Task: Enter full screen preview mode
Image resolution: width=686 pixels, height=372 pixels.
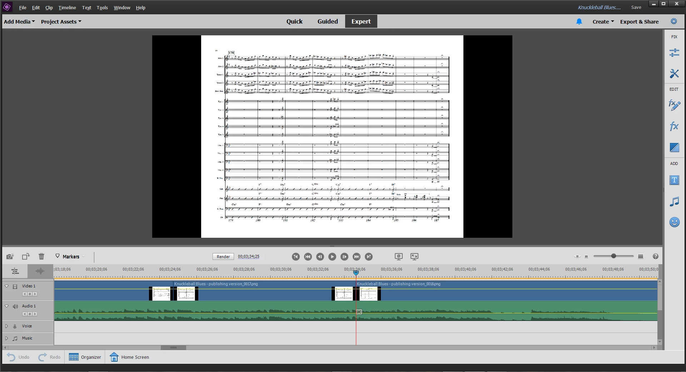Action: pyautogui.click(x=414, y=256)
